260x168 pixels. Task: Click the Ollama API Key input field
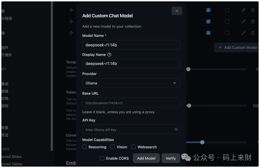(131, 129)
